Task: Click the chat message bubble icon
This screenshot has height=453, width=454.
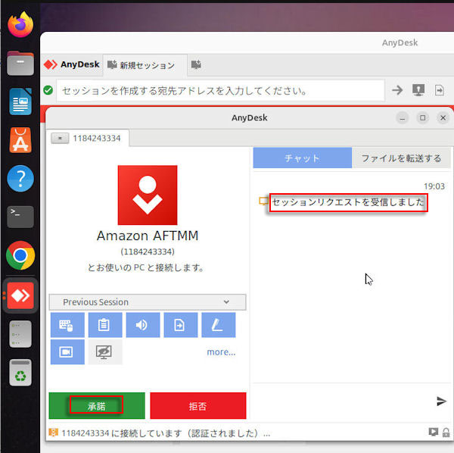Action: [263, 201]
